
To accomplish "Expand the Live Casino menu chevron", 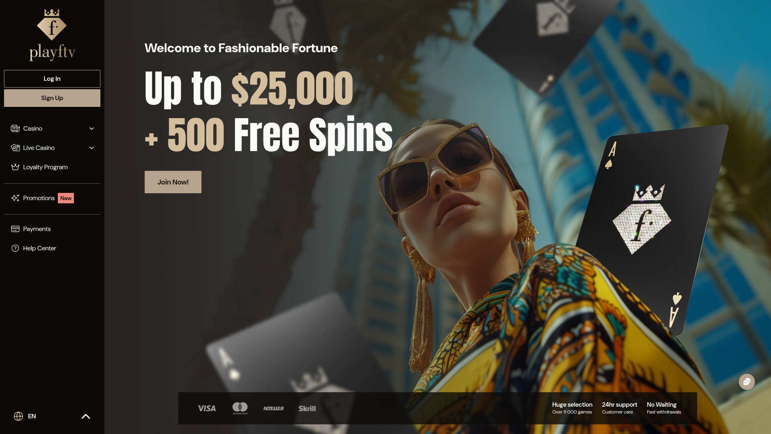I will coord(92,148).
